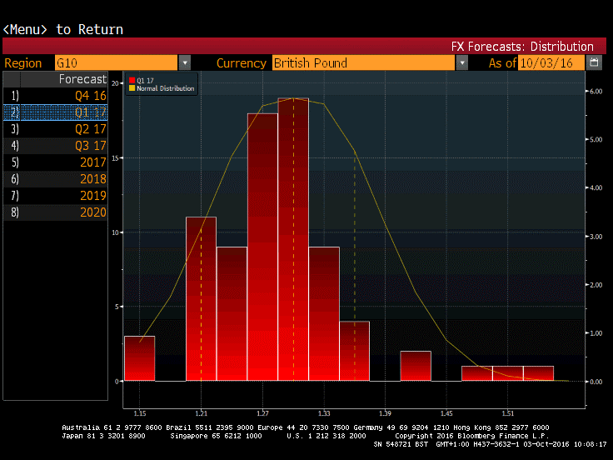This screenshot has width=613, height=460.
Task: Select Q1 17 in the forecast list
Action: tap(56, 112)
